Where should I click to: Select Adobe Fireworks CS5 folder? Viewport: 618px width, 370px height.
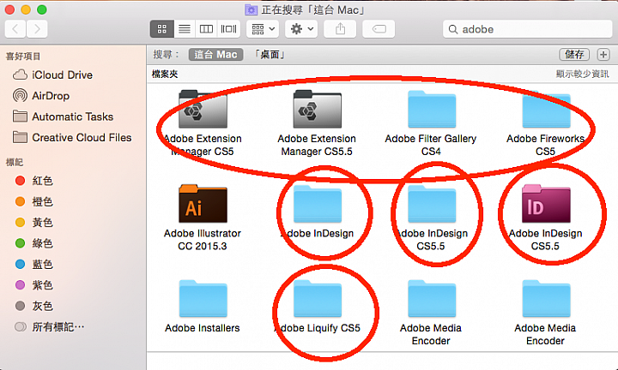tap(546, 110)
